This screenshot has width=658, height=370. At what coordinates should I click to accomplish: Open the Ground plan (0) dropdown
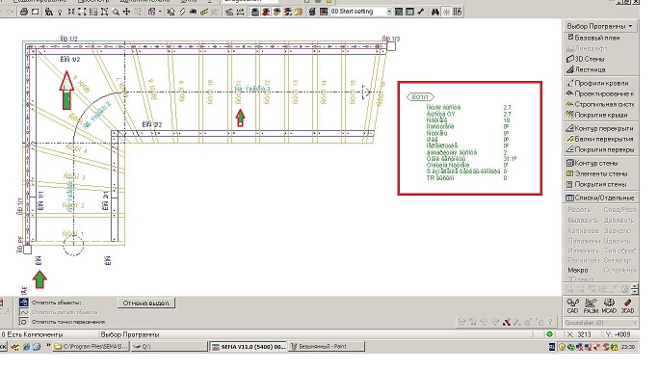(600, 323)
